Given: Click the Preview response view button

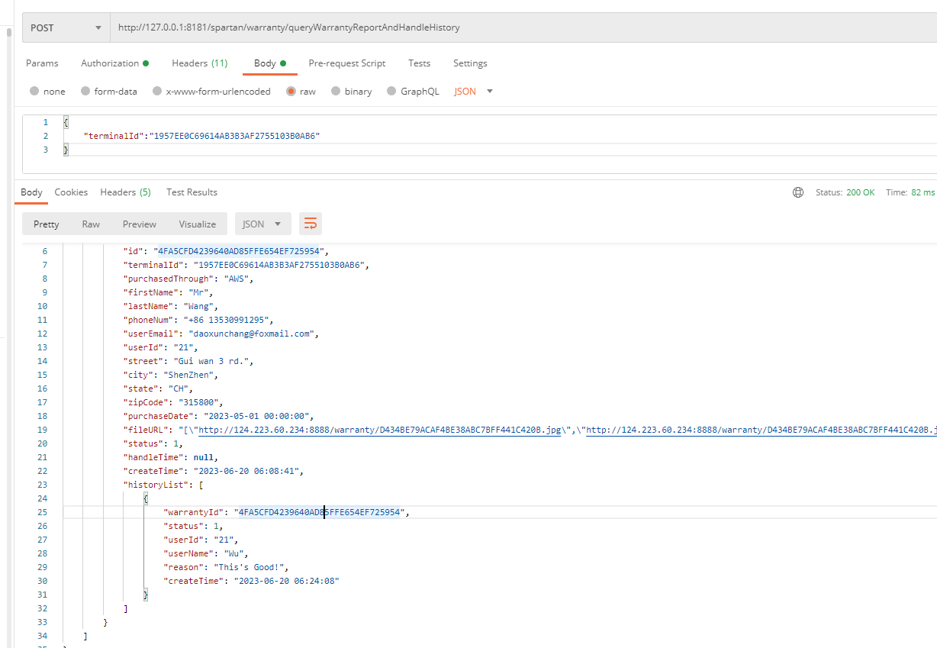Looking at the screenshot, I should point(140,224).
